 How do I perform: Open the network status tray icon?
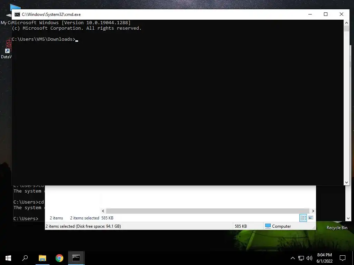click(x=301, y=258)
